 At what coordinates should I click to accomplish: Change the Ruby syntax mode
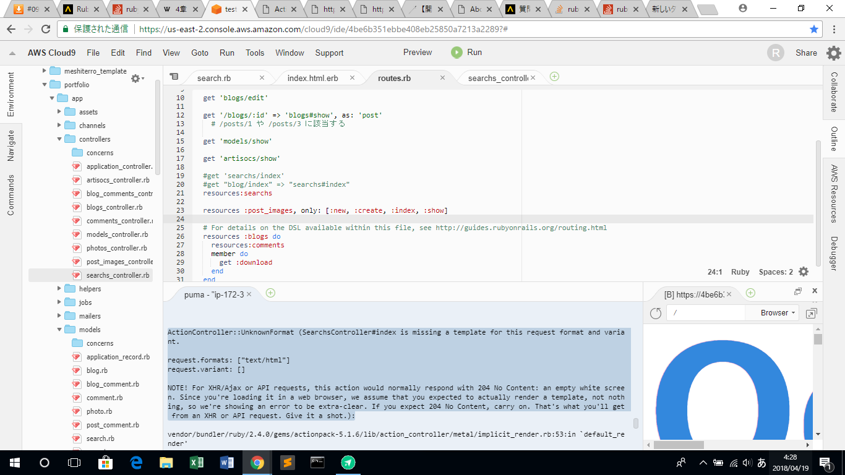click(x=740, y=272)
